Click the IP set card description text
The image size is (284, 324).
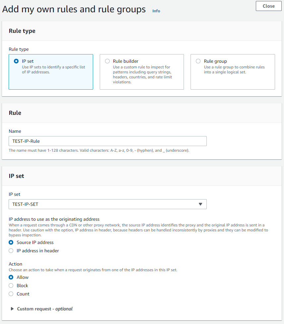coord(53,69)
